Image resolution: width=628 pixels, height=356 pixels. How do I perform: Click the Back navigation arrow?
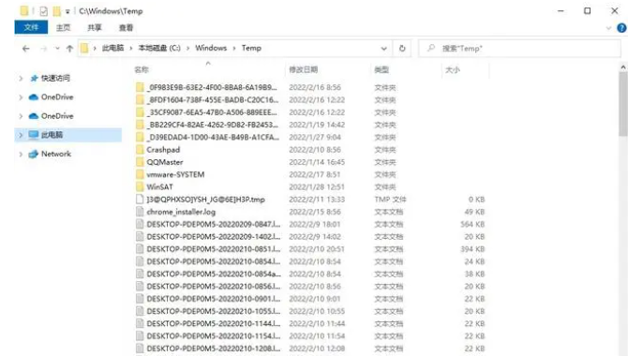(x=26, y=49)
